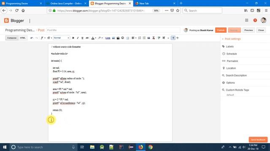The image size is (270, 151).
Task: Click the Send feedback button
Action: 258,140
